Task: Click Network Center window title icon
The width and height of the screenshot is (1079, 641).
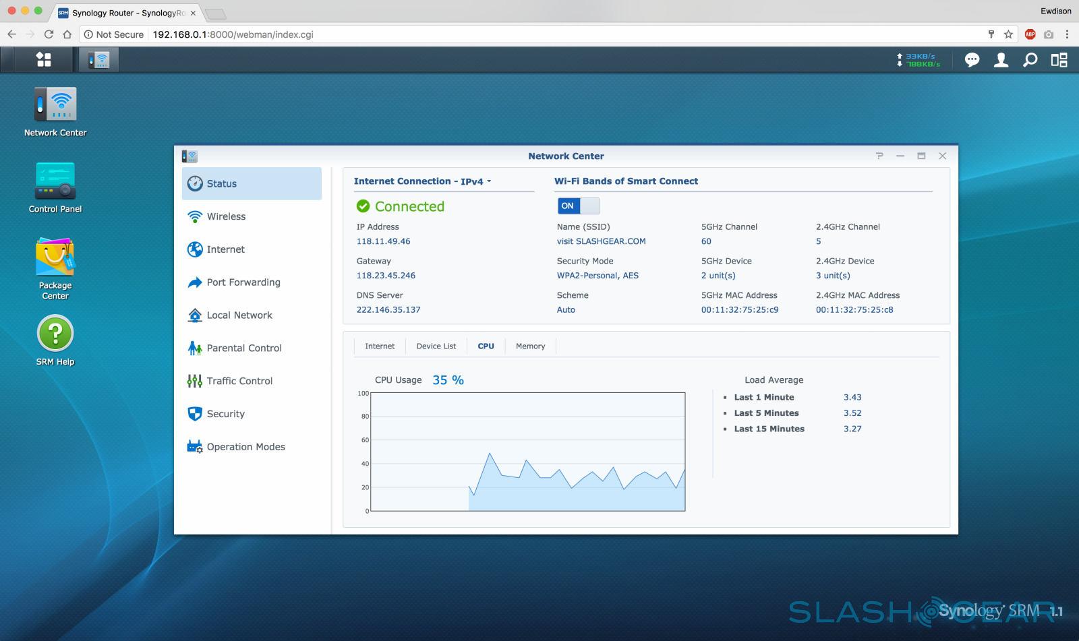Action: pos(189,156)
